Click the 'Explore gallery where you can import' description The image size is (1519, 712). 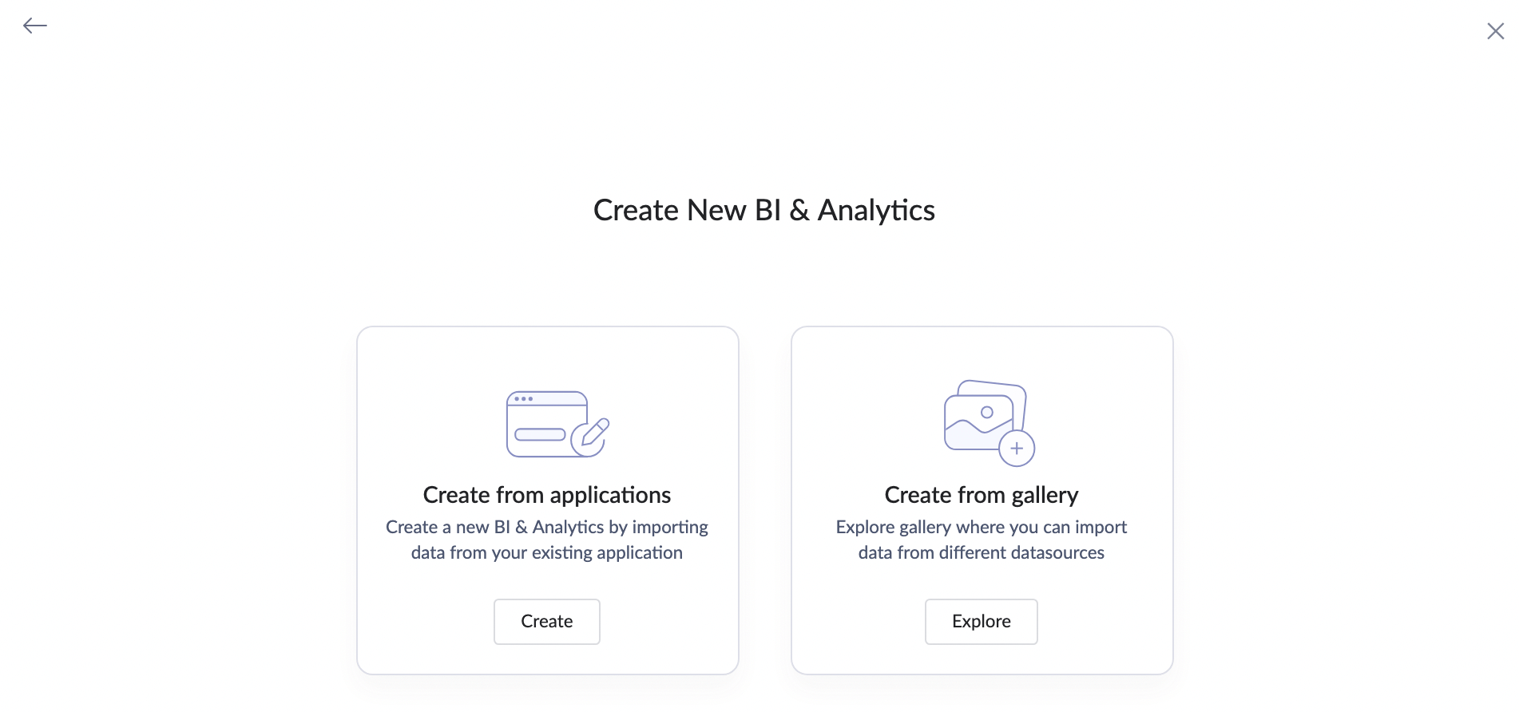pyautogui.click(x=982, y=527)
